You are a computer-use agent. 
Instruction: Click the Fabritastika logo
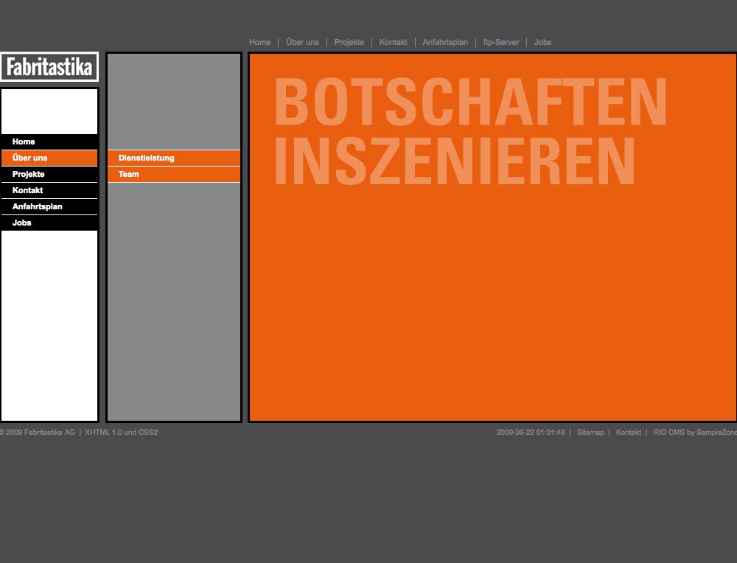point(49,67)
